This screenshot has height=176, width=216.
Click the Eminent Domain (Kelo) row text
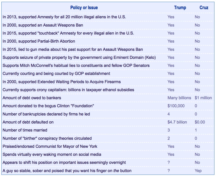pos(79,58)
